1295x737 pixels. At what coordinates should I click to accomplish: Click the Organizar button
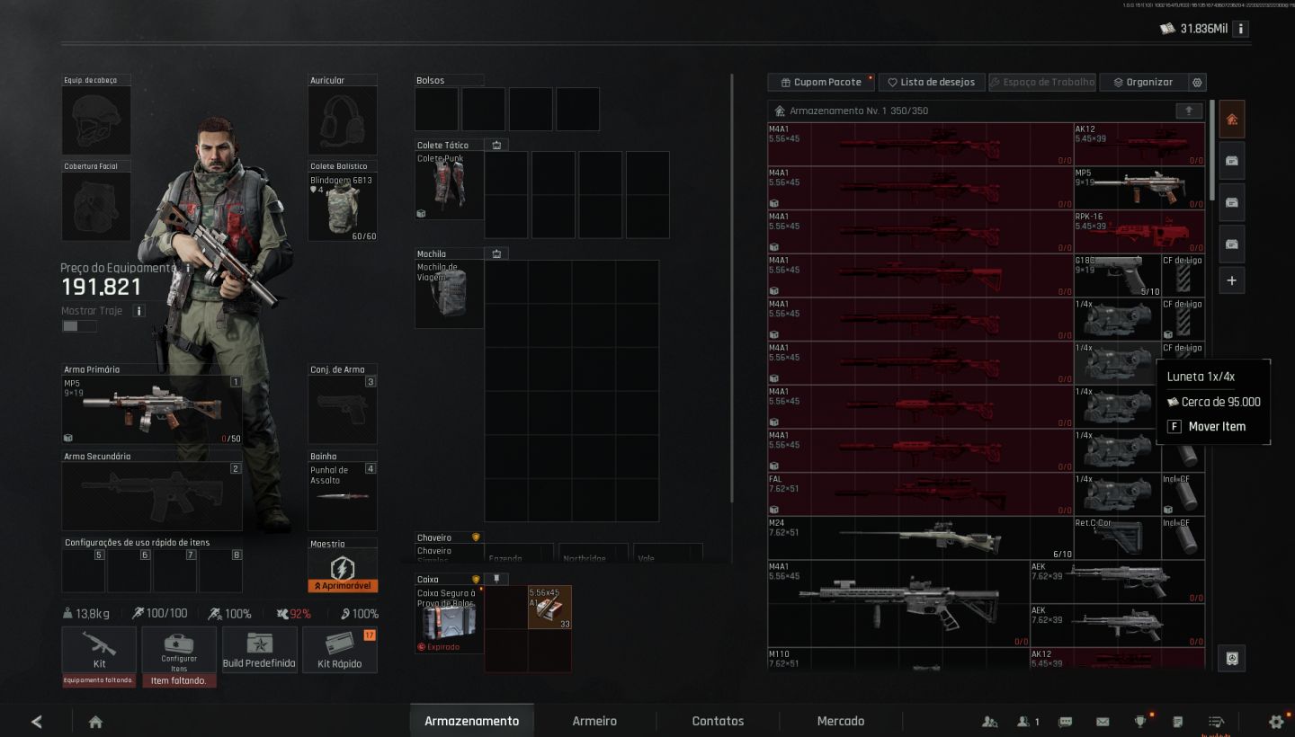1143,82
